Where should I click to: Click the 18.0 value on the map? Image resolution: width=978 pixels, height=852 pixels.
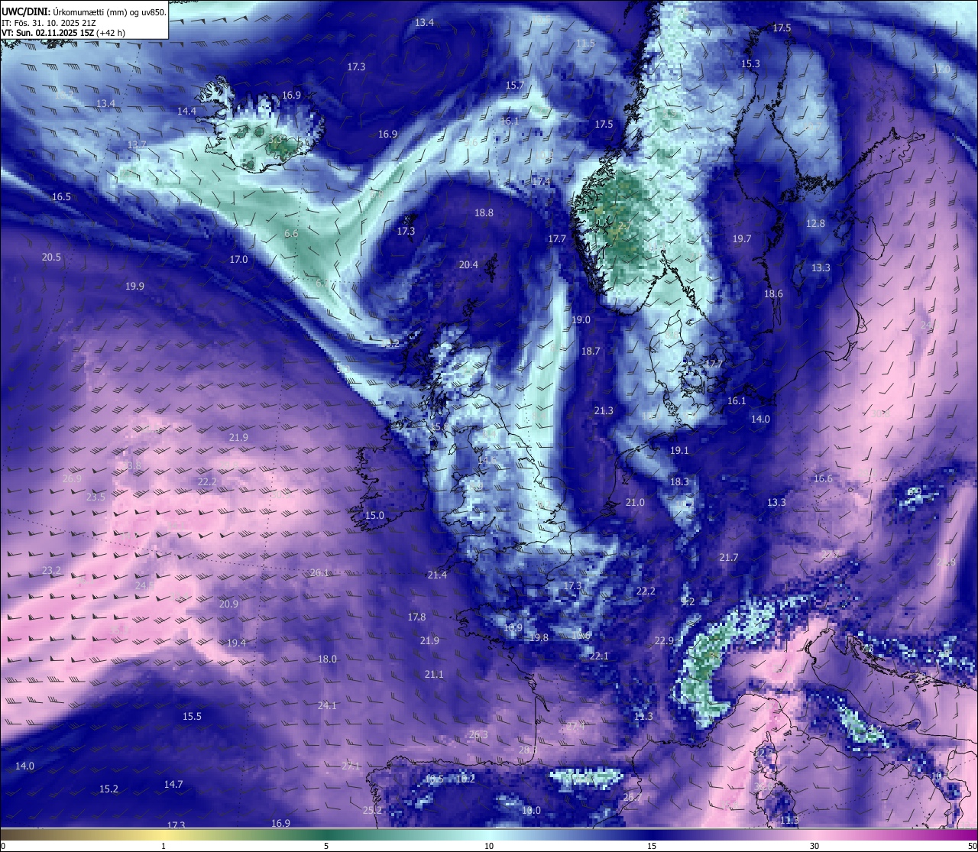point(327,659)
